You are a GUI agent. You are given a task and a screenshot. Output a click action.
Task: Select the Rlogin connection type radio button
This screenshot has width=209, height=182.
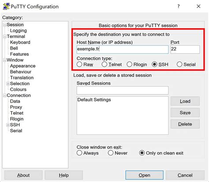click(129, 64)
